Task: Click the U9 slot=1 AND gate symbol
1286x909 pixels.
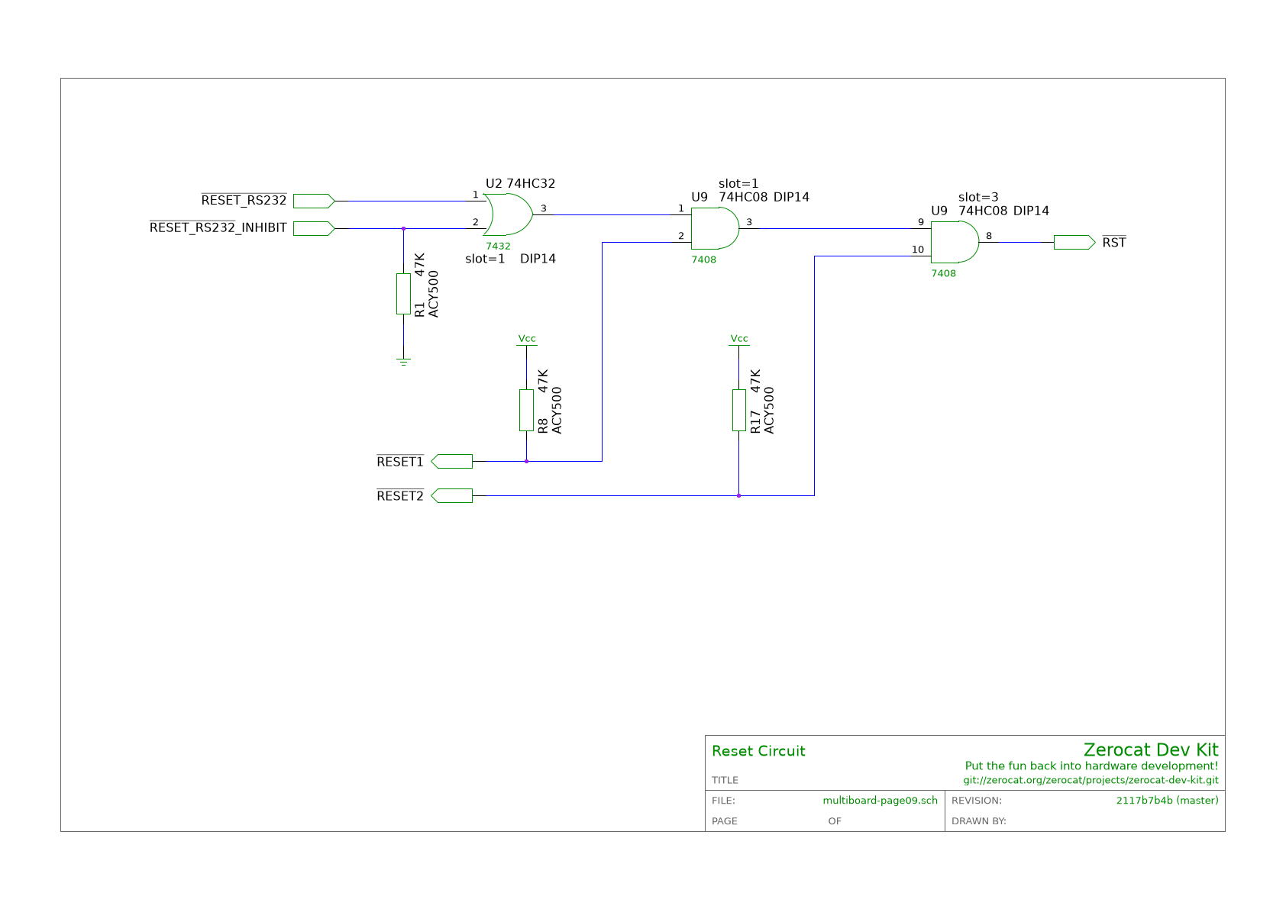Action: (716, 228)
